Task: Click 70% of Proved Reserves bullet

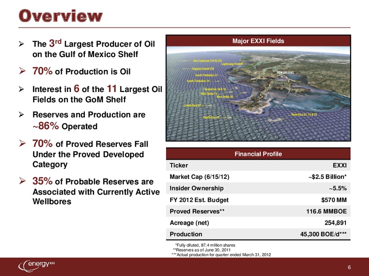Action: [90, 154]
